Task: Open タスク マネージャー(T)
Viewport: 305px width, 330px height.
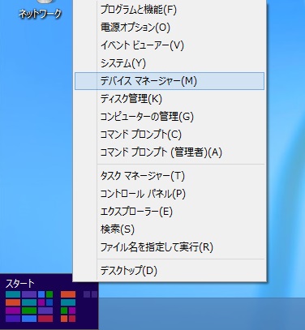Action: pyautogui.click(x=170, y=176)
